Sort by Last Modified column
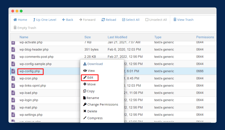The height and width of the screenshot is (130, 225). tap(117, 37)
